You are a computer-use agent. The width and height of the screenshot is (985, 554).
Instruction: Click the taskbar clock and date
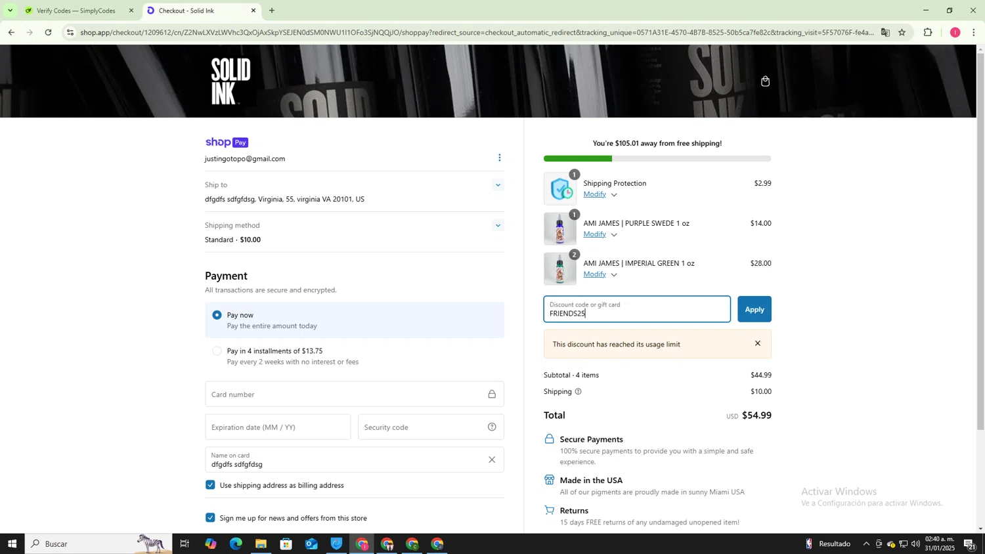940,543
